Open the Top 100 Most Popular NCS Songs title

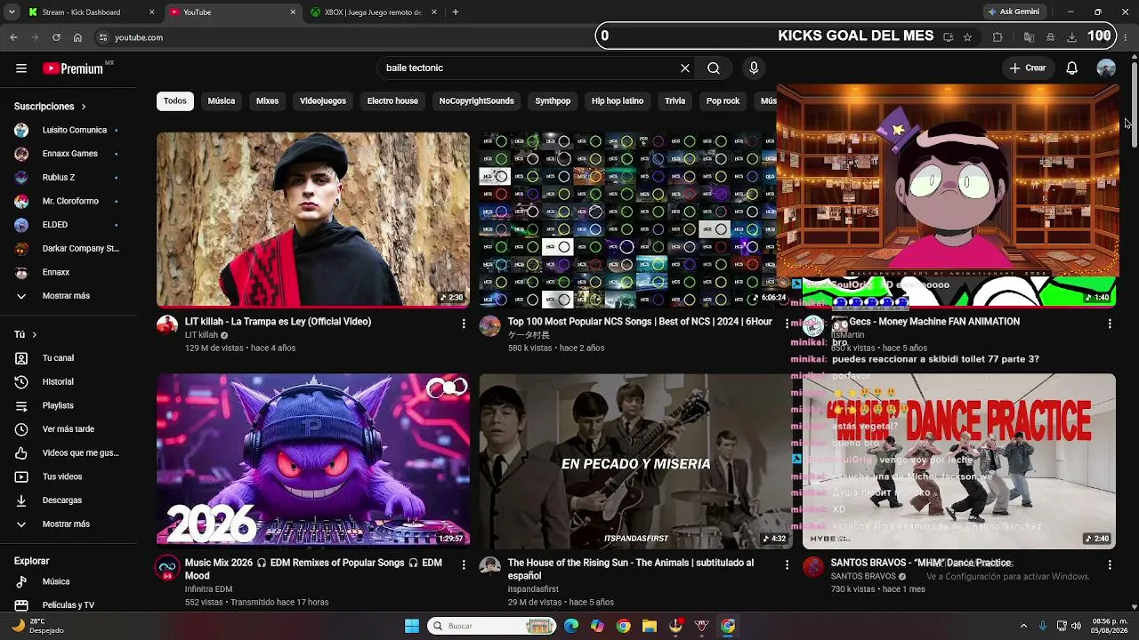[640, 322]
